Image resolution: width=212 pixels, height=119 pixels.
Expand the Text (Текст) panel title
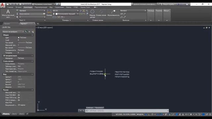coord(22,20)
